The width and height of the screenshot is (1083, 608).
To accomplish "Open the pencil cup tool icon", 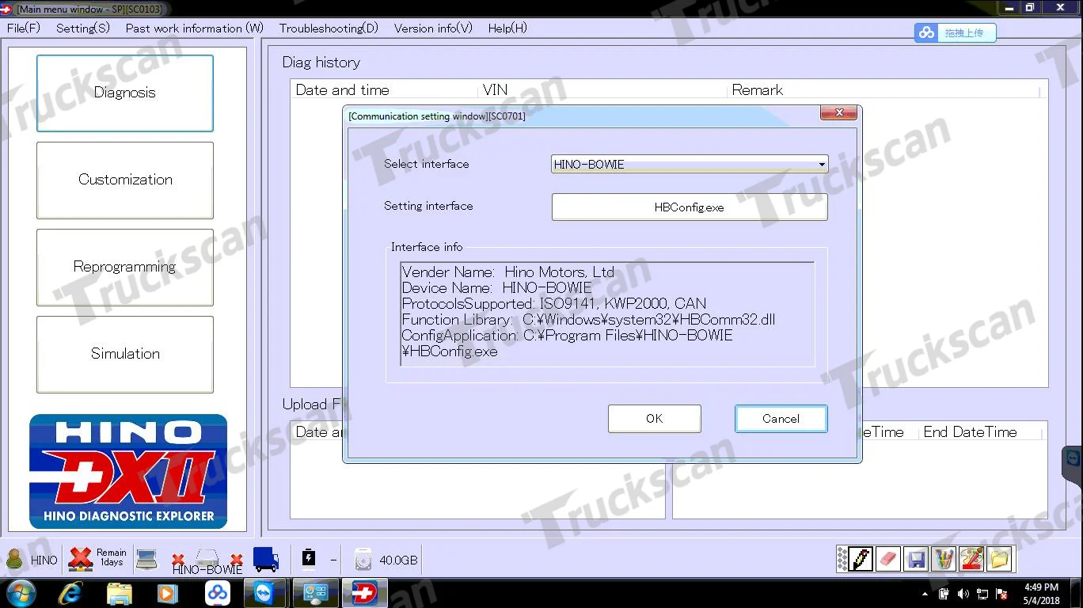I will click(x=944, y=559).
